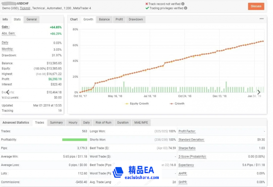Click the Sharpe Ratio label
Screen dimensions: 273x187
[187, 148]
